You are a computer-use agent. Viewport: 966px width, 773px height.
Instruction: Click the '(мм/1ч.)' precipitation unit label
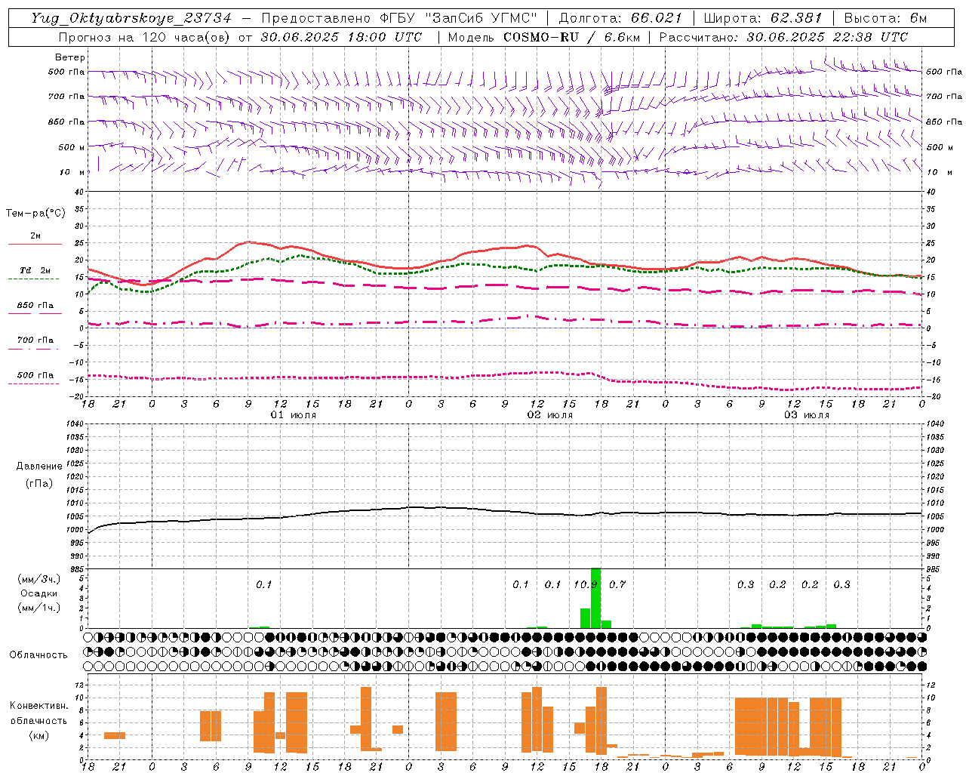click(x=39, y=608)
